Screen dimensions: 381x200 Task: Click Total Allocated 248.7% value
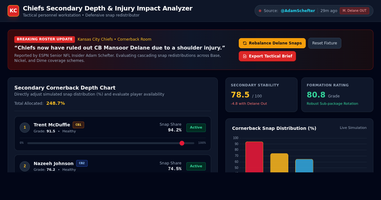(x=56, y=103)
